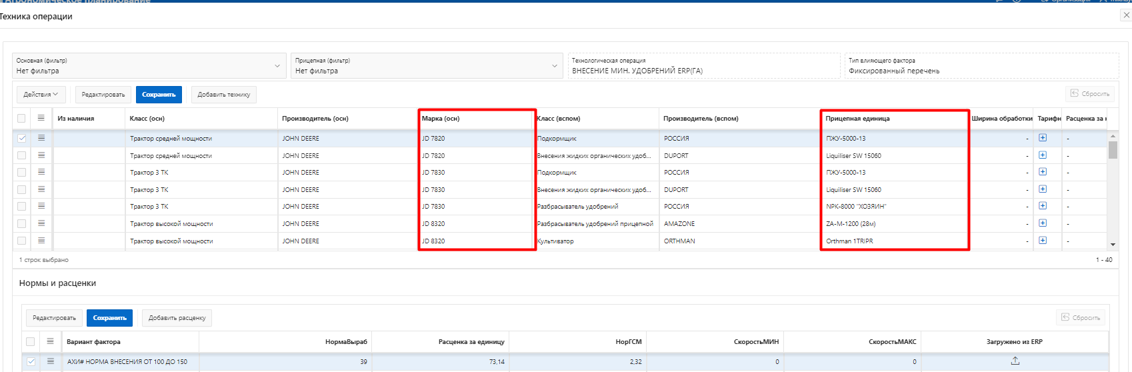The height and width of the screenshot is (372, 1132).
Task: Open the Действия dropdown menu
Action: [x=41, y=95]
